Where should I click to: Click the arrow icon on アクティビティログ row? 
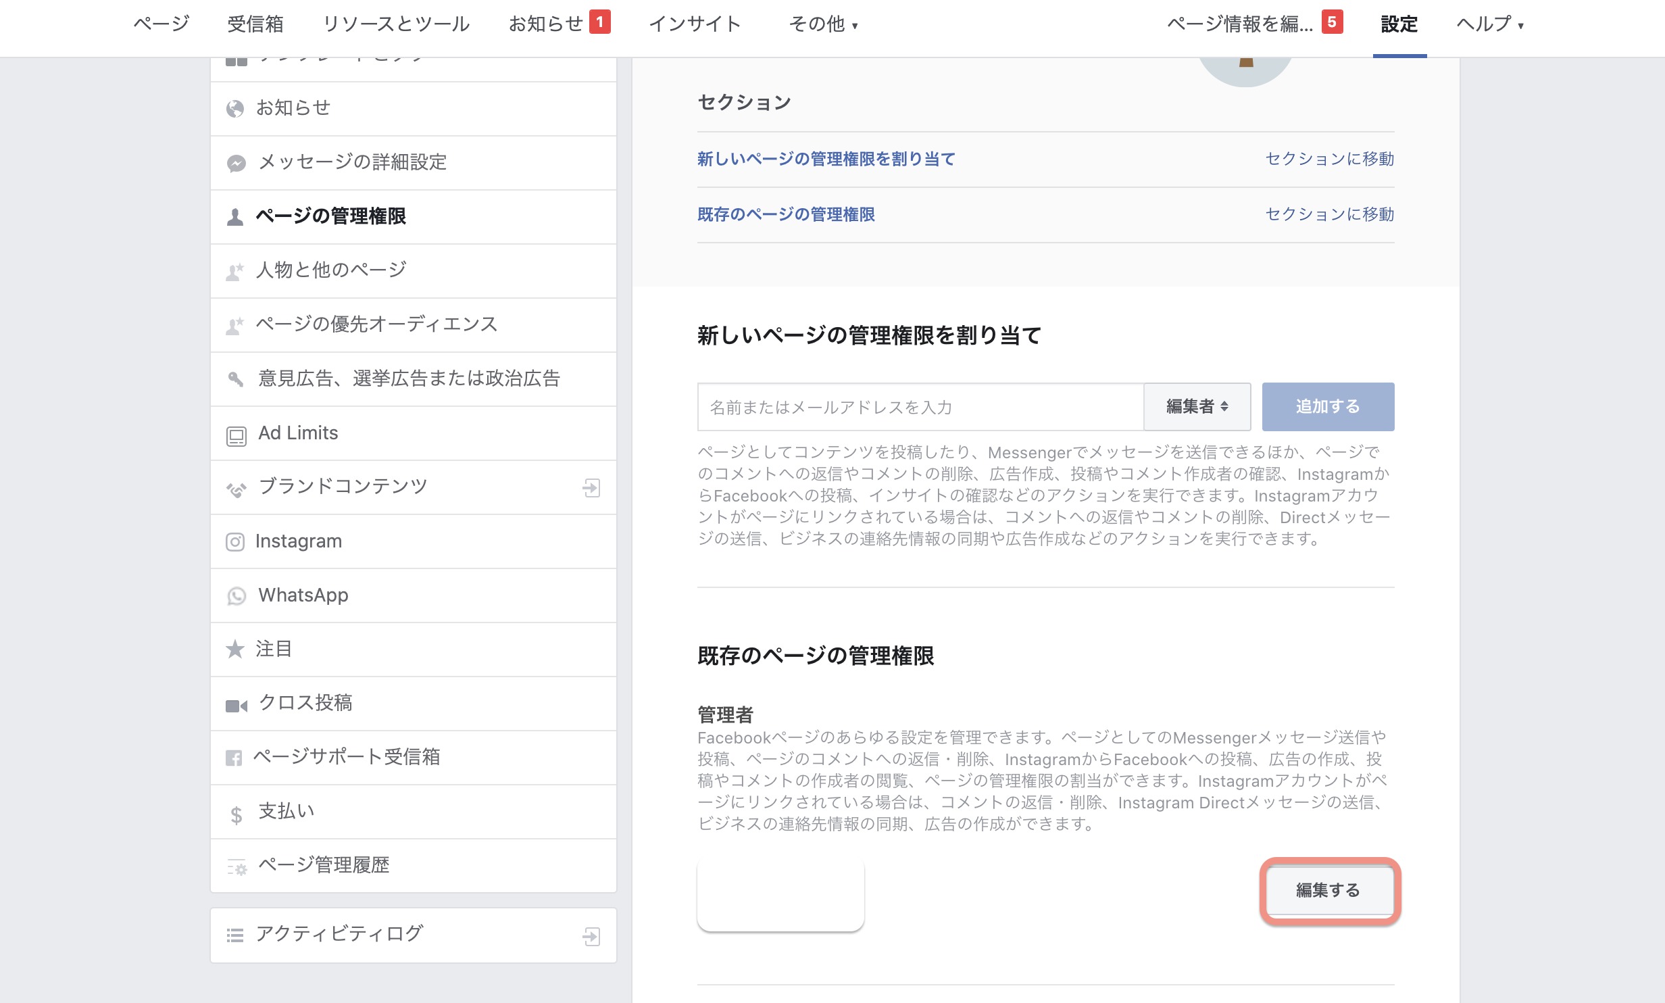tap(591, 936)
